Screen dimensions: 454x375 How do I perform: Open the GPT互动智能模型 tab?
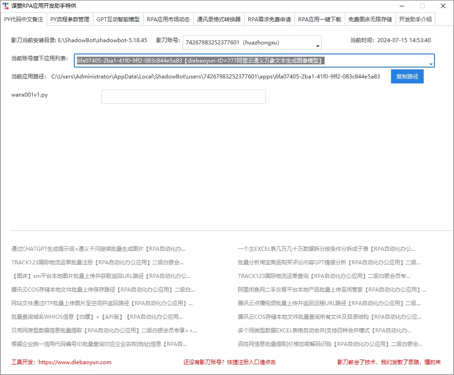point(118,19)
